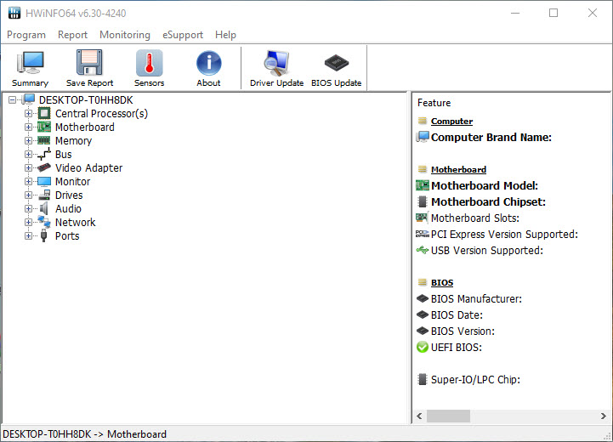Select Motherboard in the device tree
Image resolution: width=613 pixels, height=442 pixels.
(x=84, y=127)
